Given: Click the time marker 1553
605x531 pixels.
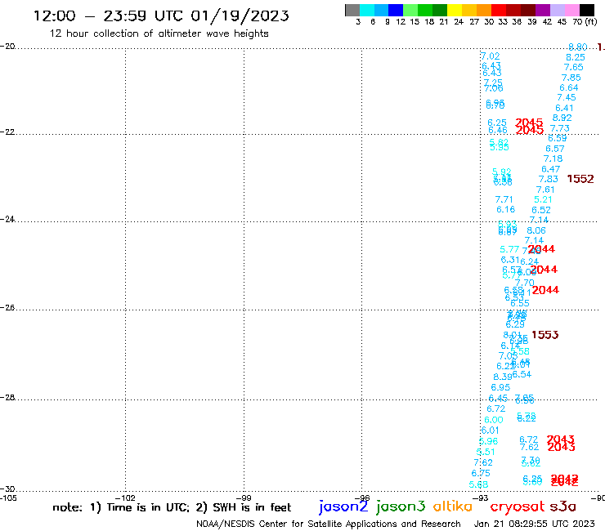Looking at the screenshot, I should 544,335.
